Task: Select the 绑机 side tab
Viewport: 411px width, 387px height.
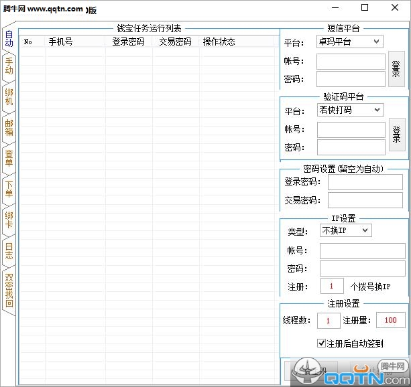Action: pos(9,97)
